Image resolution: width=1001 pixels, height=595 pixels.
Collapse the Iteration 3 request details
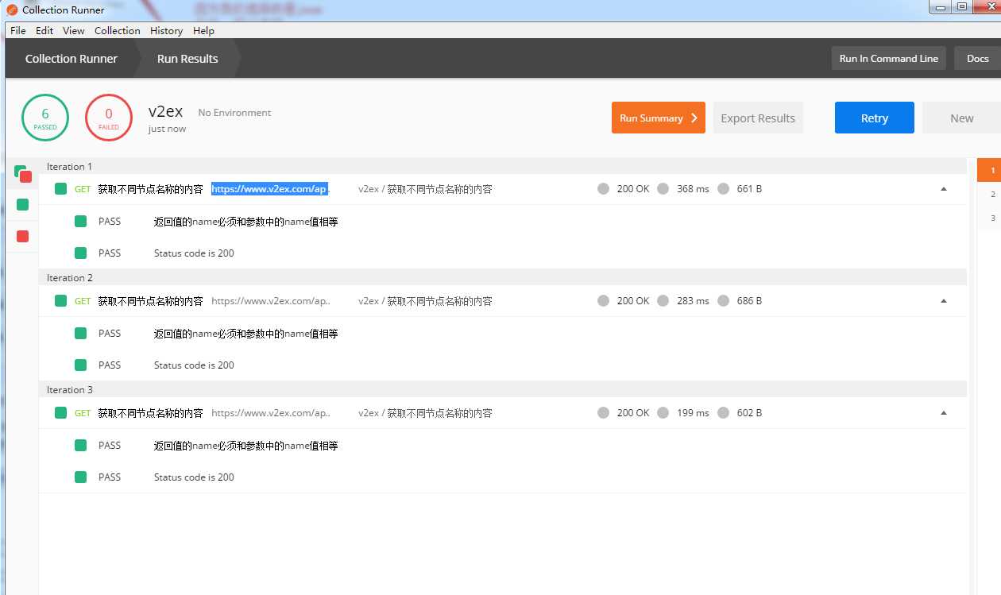tap(944, 413)
